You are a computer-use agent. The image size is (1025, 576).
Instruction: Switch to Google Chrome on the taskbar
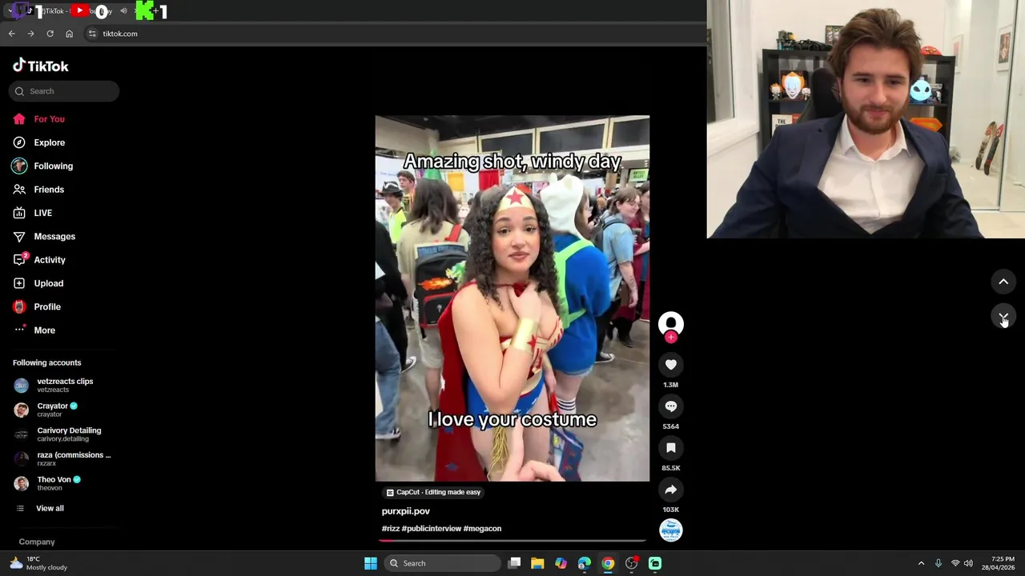click(x=608, y=563)
